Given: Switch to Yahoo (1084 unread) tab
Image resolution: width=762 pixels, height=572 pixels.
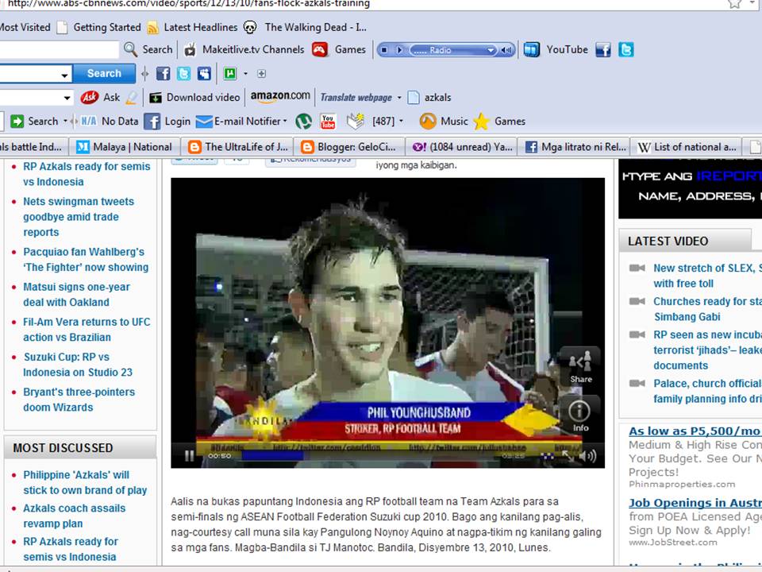Looking at the screenshot, I should point(462,146).
